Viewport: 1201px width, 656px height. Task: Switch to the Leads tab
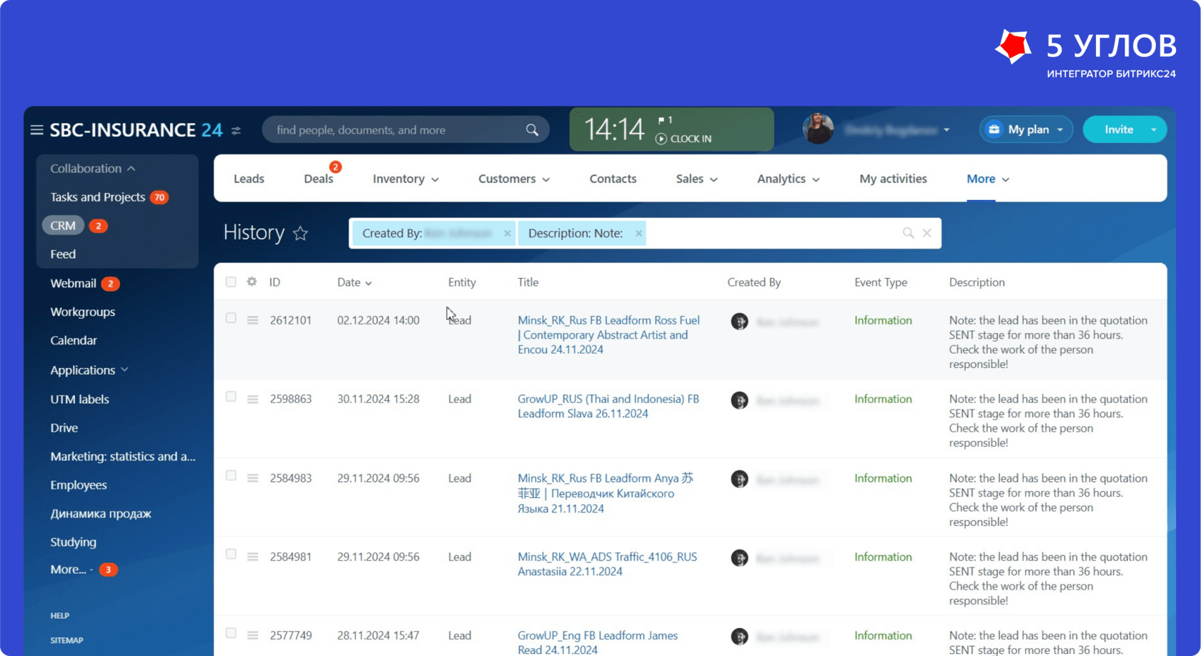(249, 179)
